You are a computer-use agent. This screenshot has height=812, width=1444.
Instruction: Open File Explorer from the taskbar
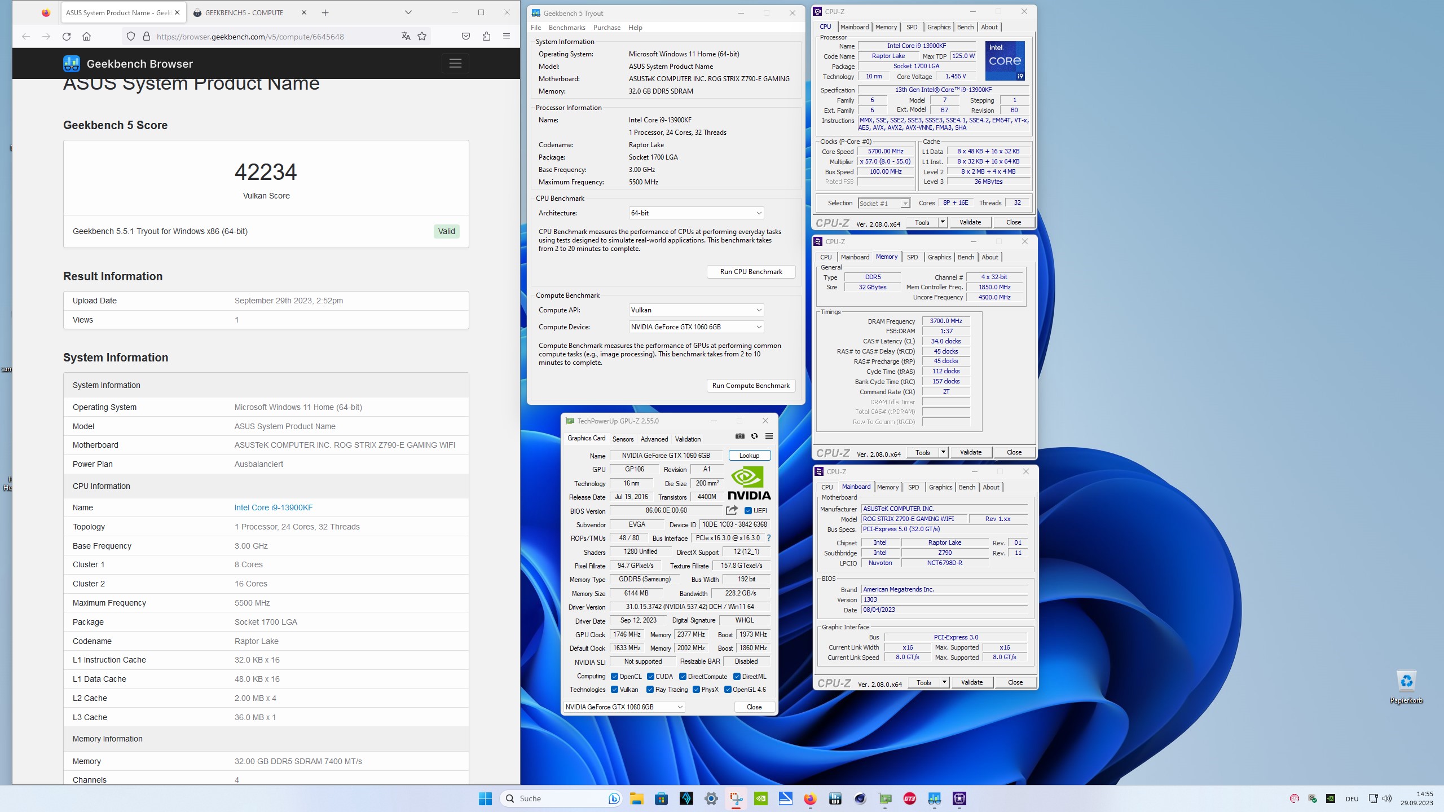637,798
